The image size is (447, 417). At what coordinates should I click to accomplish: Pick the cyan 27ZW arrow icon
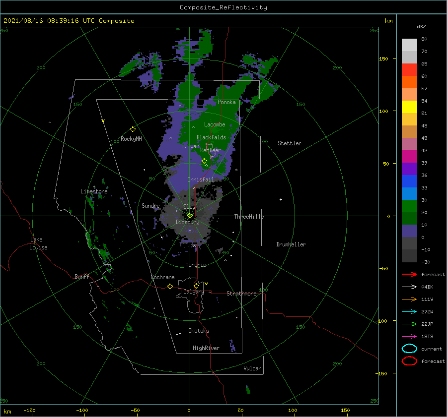point(409,312)
